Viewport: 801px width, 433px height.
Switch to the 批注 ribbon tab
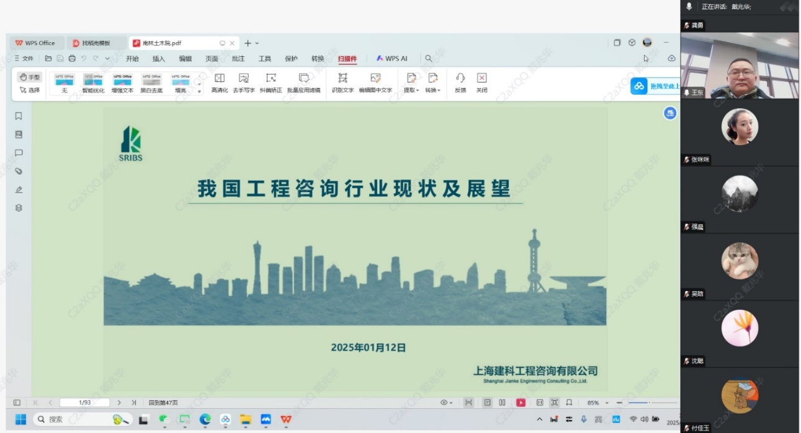point(238,59)
